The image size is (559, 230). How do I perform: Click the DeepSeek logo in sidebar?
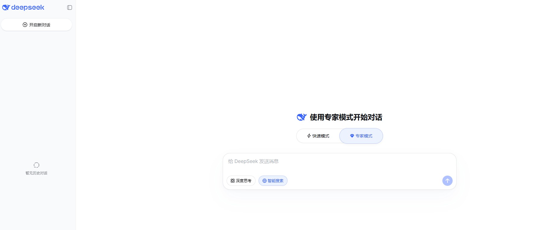click(23, 8)
